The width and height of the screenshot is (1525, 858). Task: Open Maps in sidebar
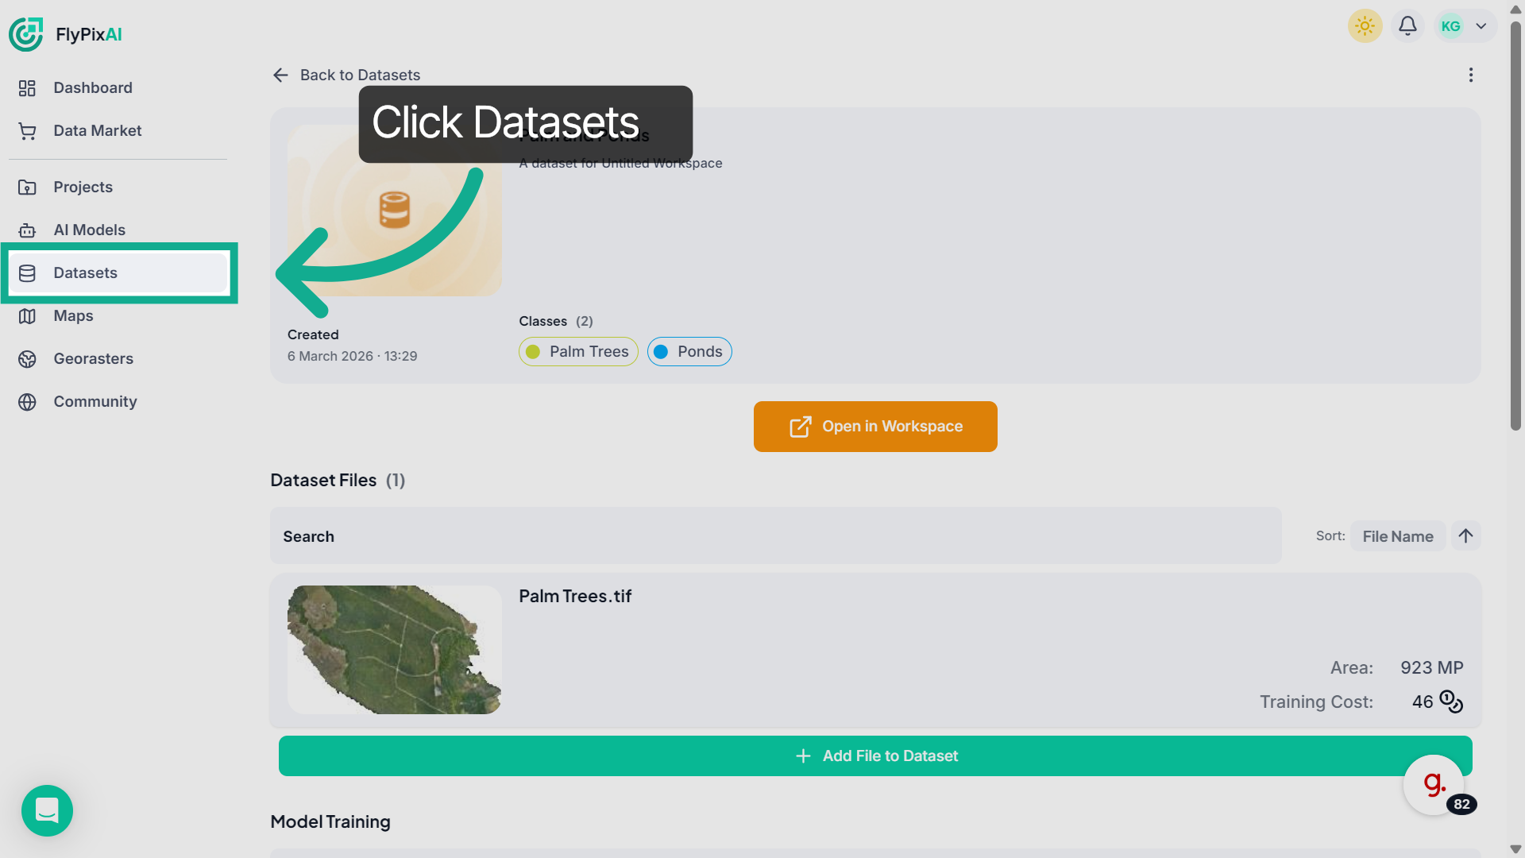(118, 315)
